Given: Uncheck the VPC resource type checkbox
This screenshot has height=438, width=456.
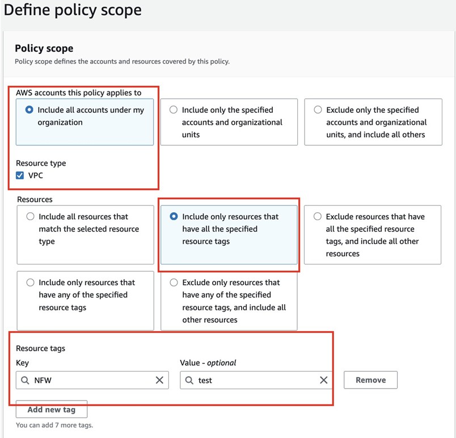Looking at the screenshot, I should click(x=20, y=176).
